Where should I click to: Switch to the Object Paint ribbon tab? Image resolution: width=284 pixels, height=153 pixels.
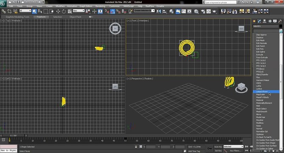(x=75, y=17)
